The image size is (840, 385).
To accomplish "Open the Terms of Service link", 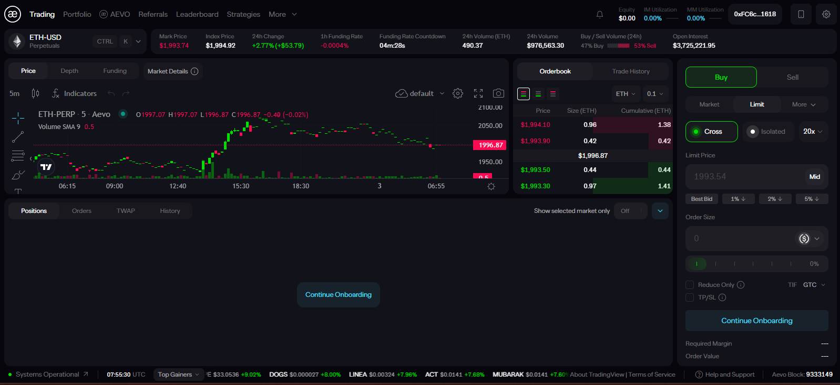I will point(652,375).
